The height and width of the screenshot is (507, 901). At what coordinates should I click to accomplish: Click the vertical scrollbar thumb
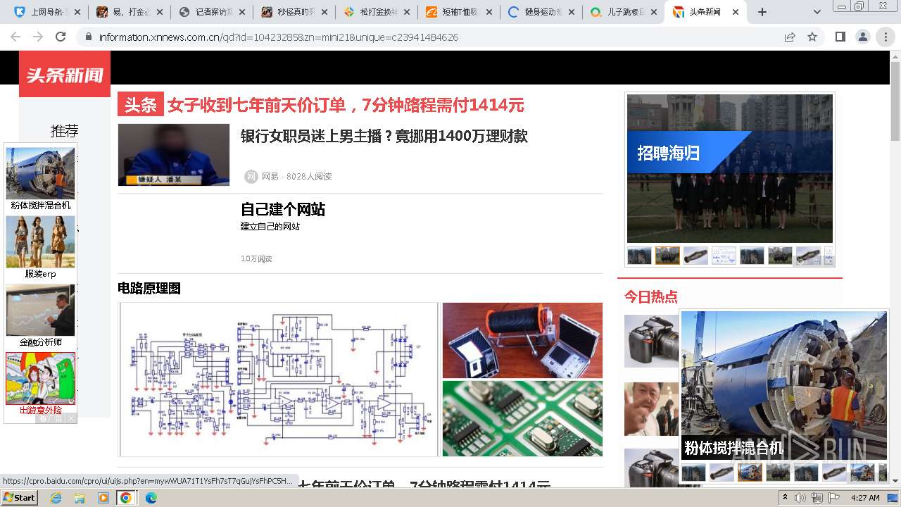(895, 102)
